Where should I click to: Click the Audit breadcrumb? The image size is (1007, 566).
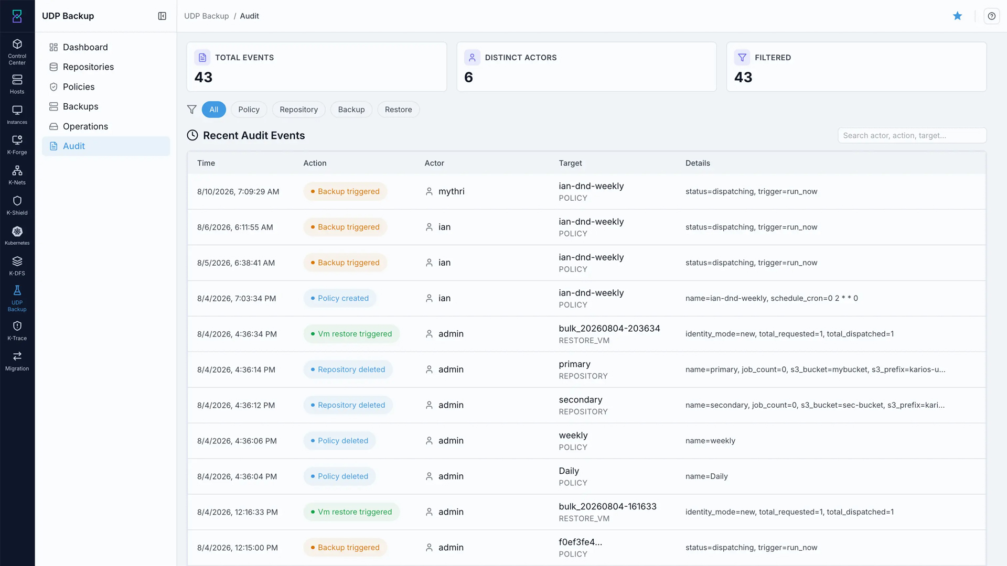(x=249, y=16)
